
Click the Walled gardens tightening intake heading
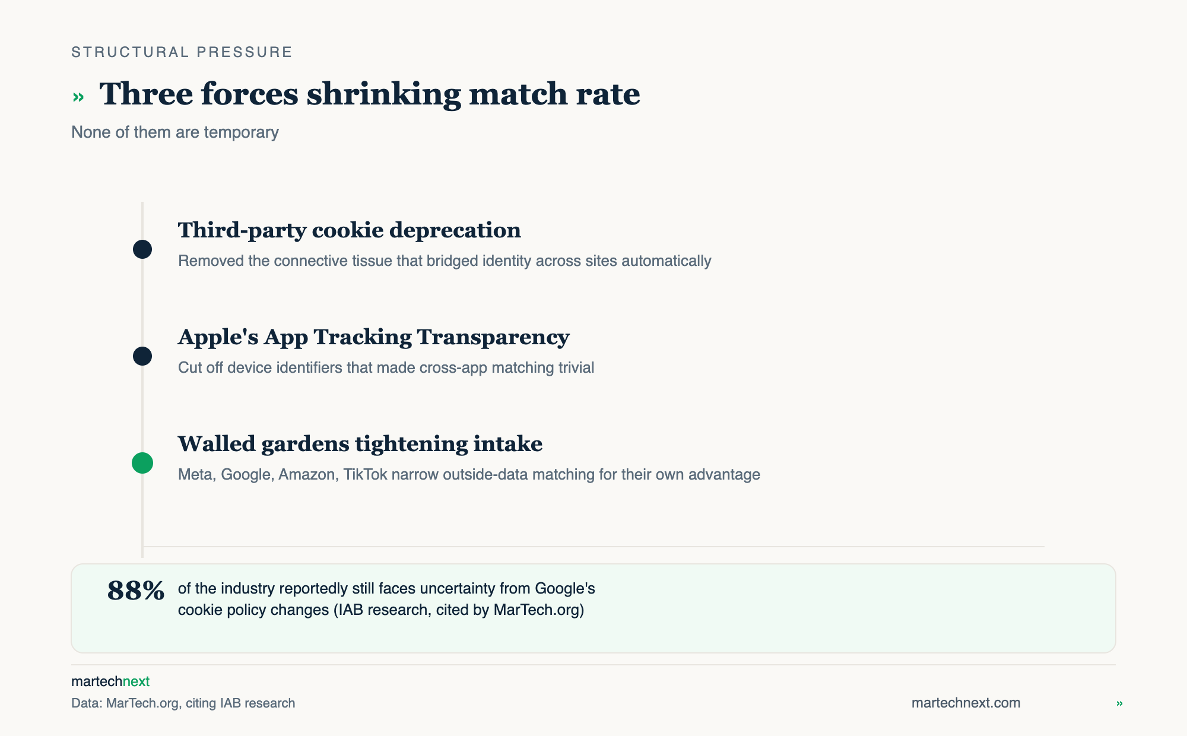360,444
